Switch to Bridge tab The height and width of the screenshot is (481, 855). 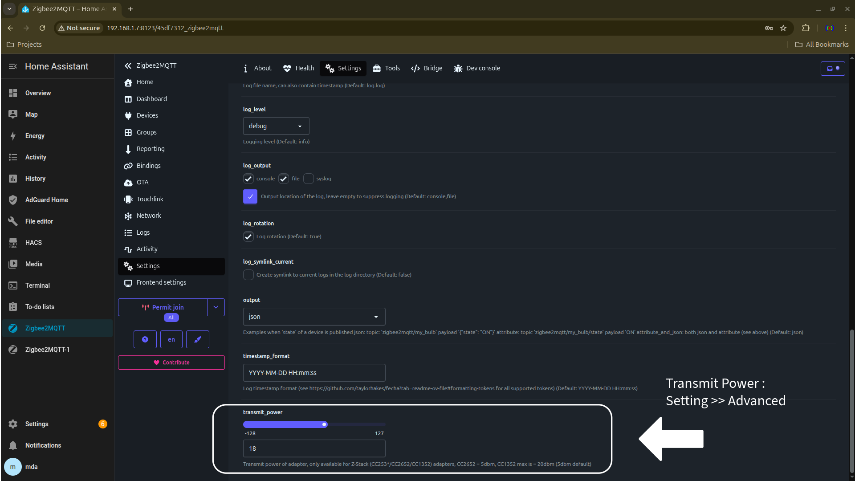point(427,68)
